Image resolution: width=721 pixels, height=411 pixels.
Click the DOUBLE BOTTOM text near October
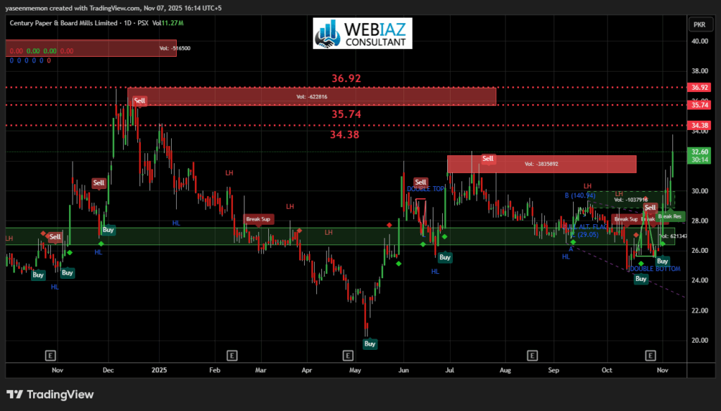[653, 268]
